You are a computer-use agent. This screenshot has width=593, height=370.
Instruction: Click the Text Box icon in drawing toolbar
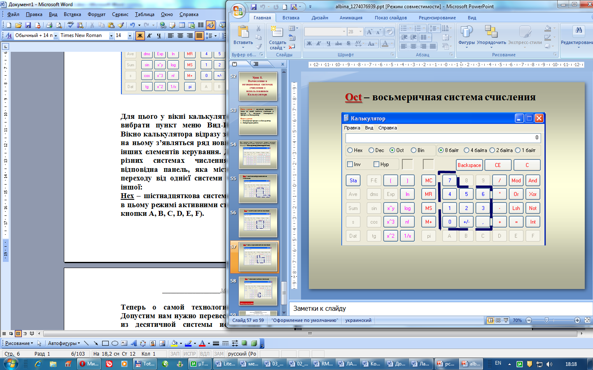coord(124,343)
